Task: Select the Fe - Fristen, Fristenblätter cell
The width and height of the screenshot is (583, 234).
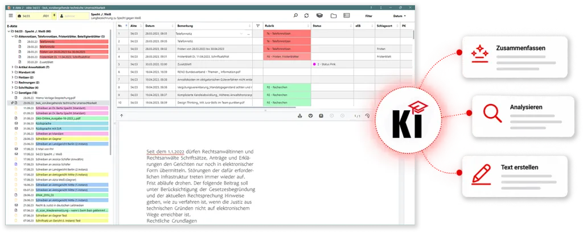Action: coord(287,56)
